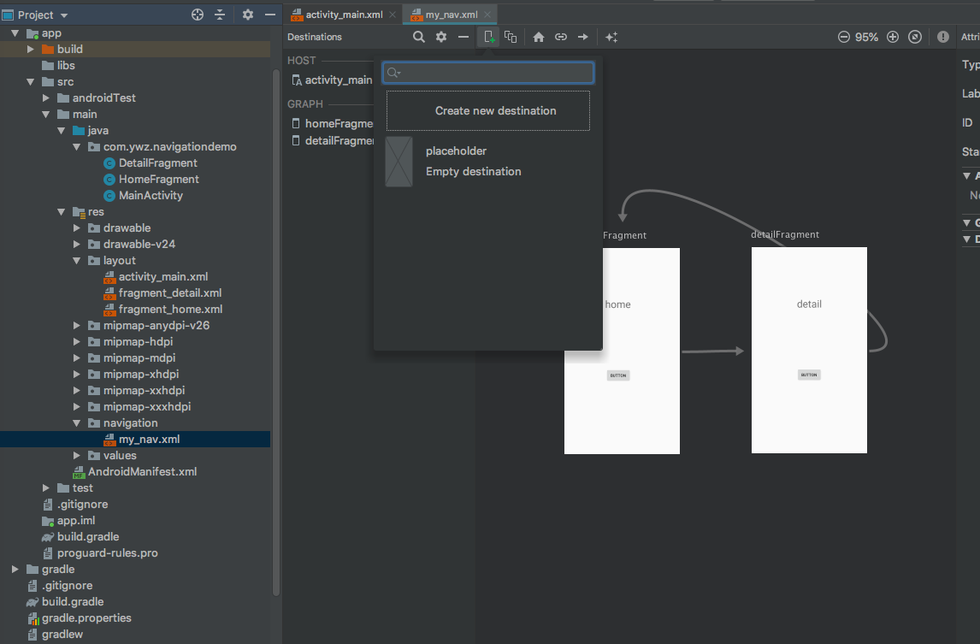
Task: Hide the Project panel with minus icon
Action: [270, 15]
